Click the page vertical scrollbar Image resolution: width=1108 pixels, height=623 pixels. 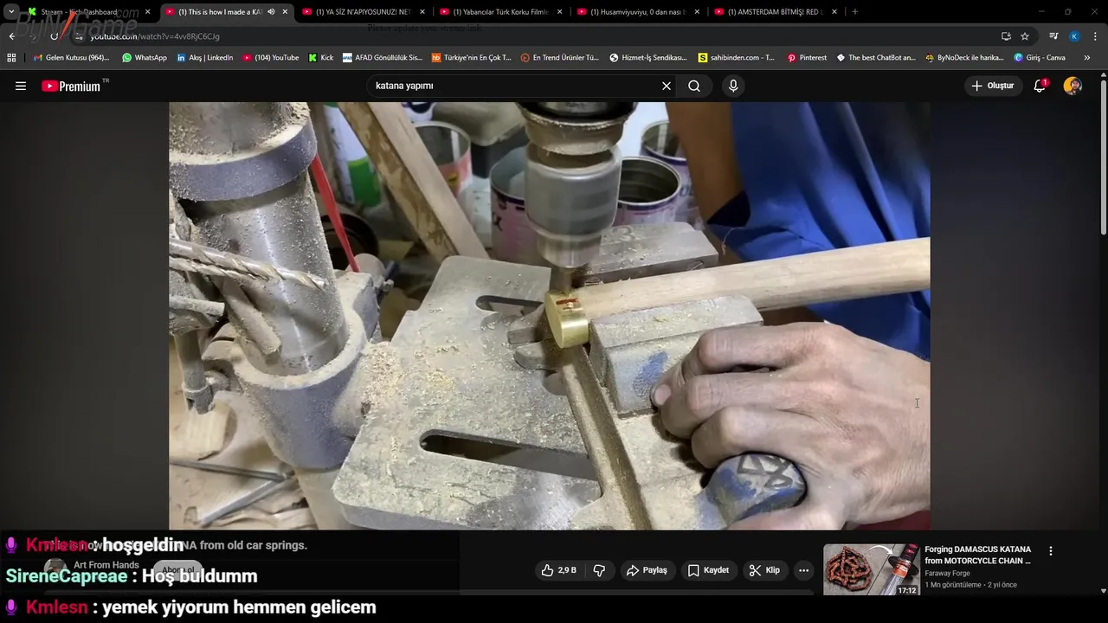pos(1103,156)
